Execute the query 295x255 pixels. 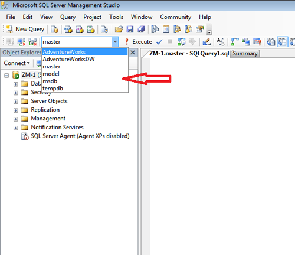pos(139,42)
